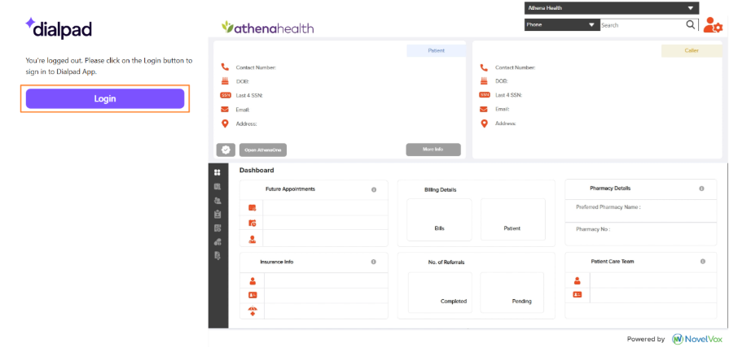The height and width of the screenshot is (347, 729).
Task: Click the Open AthenaOne button
Action: [x=263, y=150]
